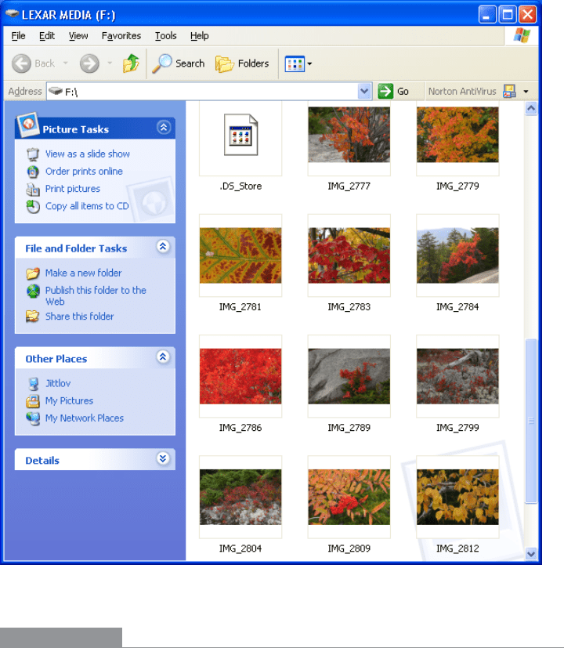This screenshot has width=564, height=648.
Task: Click the green Go arrow
Action: point(385,91)
